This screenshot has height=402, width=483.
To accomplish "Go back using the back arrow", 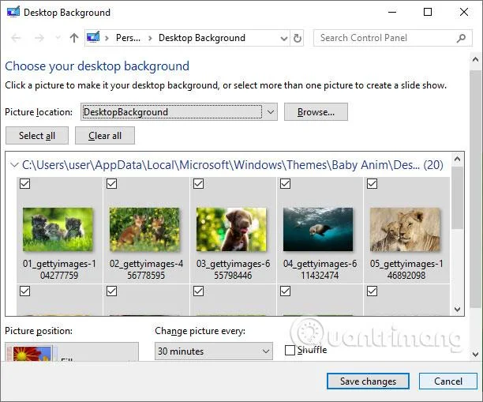I will click(16, 38).
